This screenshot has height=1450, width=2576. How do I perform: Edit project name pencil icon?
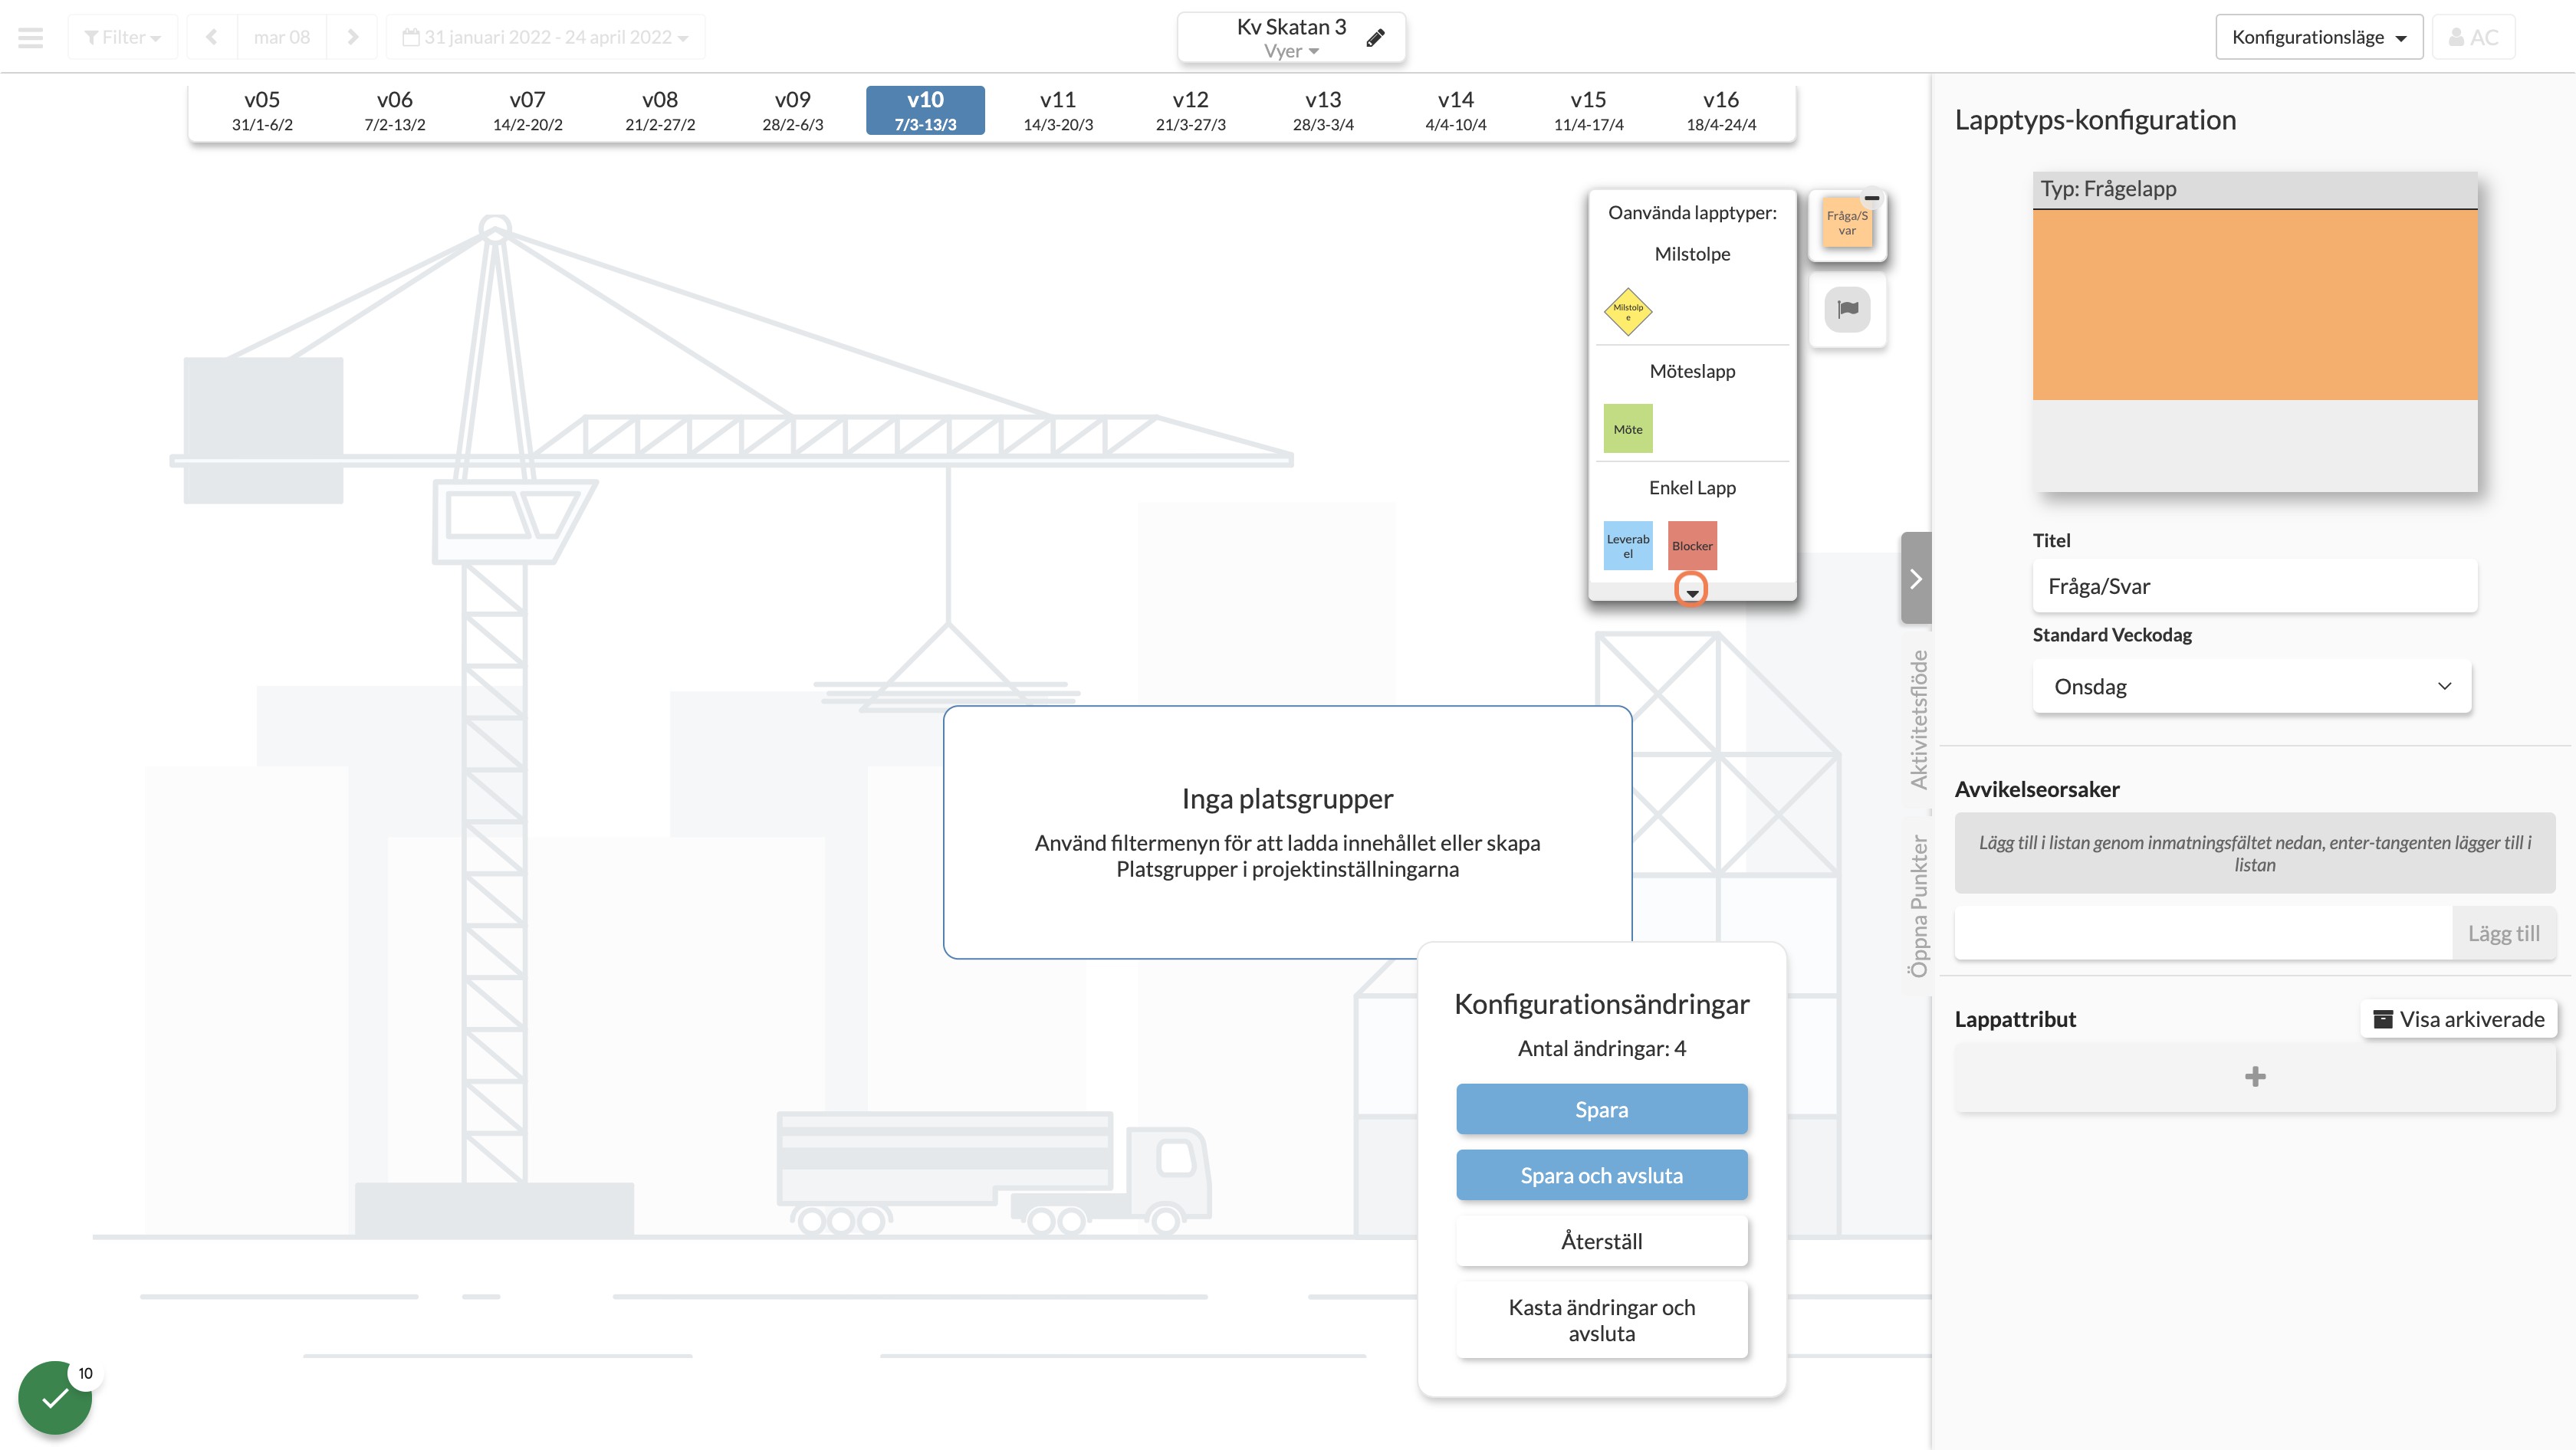pyautogui.click(x=1376, y=38)
